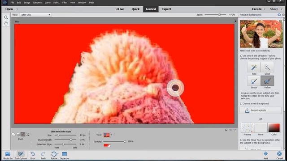The width and height of the screenshot is (287, 161).
Task: Click the Open button
Action: pyautogui.click(x=9, y=9)
